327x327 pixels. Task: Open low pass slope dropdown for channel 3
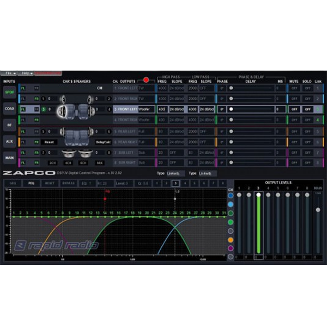207,109
